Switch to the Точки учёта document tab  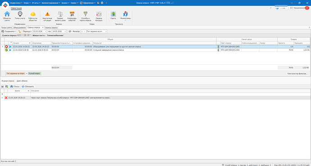click(6, 28)
